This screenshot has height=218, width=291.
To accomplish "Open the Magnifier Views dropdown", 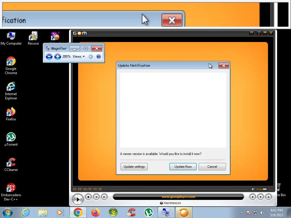I will [79, 56].
